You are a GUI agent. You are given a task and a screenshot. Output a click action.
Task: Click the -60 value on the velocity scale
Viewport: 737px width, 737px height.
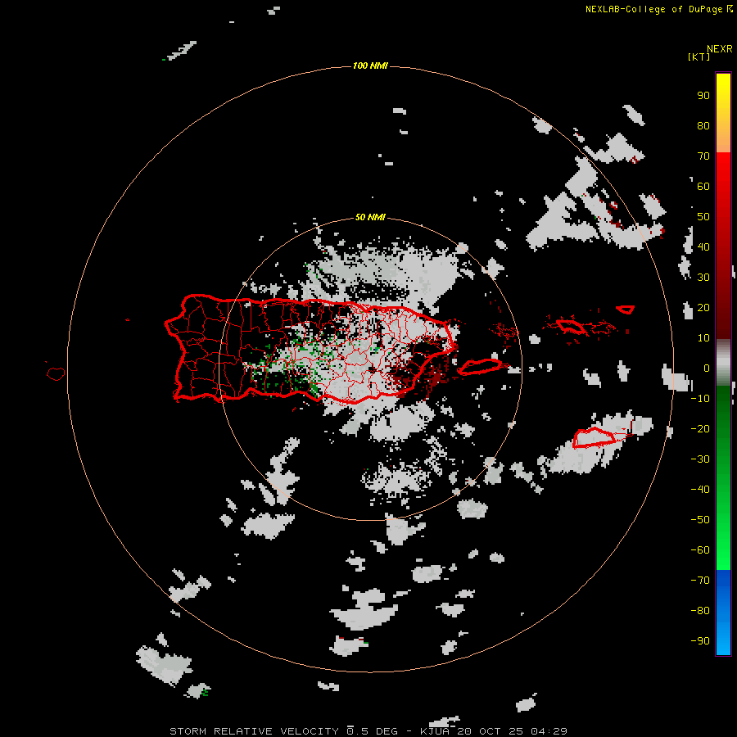click(x=700, y=550)
